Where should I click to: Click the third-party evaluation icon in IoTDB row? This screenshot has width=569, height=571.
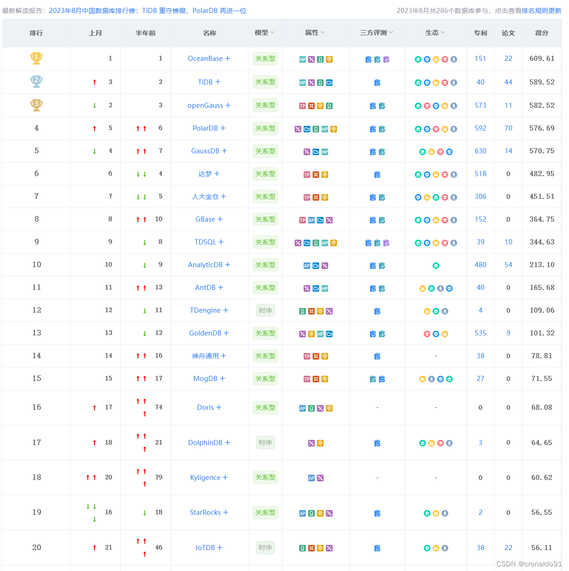point(377,548)
